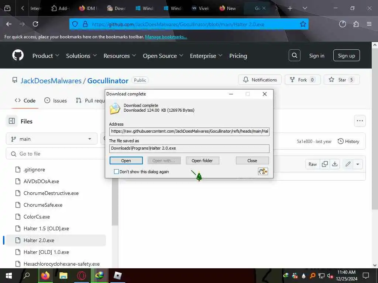Open AiVDsDOsA.exe in file tree
The image size is (378, 283).
click(x=41, y=181)
